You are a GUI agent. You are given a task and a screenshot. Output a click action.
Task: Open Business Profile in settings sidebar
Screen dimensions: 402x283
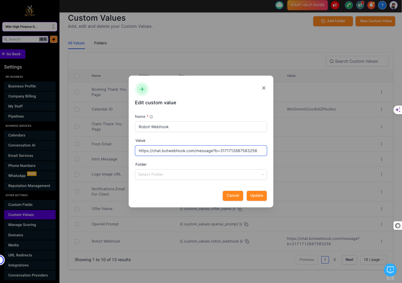point(30,86)
